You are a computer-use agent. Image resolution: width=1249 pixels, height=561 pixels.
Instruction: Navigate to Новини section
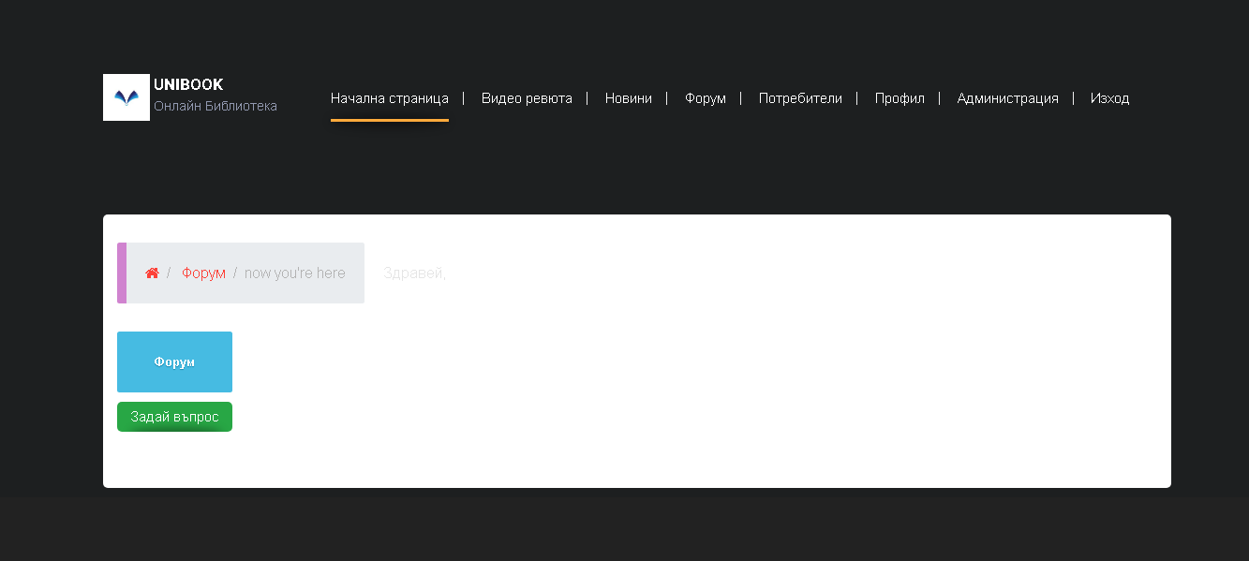[629, 97]
